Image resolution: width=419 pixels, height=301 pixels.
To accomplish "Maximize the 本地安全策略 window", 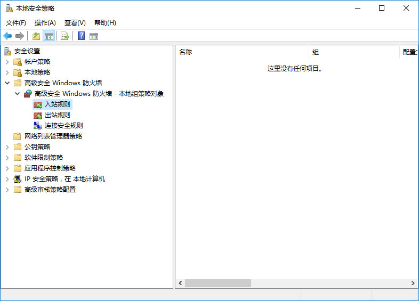I will point(382,9).
